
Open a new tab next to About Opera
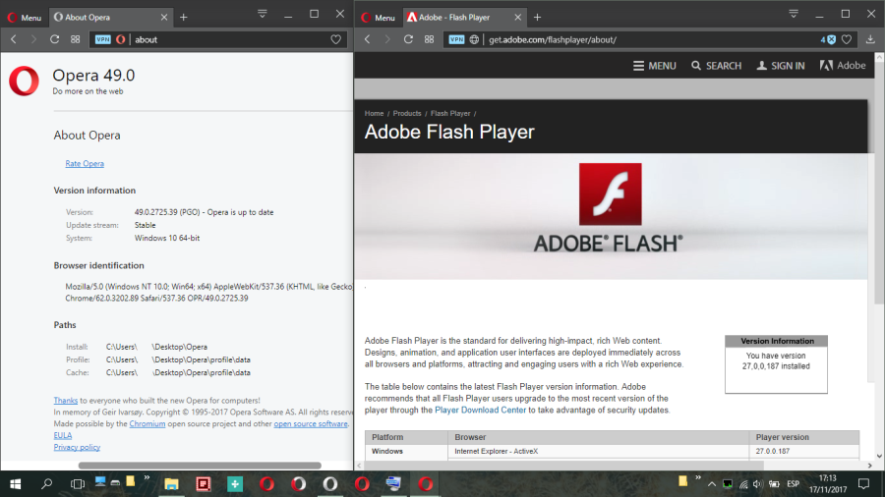tap(184, 18)
